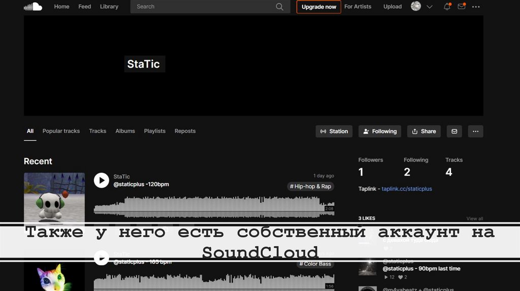Image resolution: width=520 pixels, height=291 pixels.
Task: Open profile more actions menu
Action: click(x=475, y=131)
